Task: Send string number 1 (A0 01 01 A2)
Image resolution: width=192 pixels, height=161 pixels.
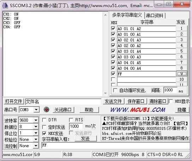Action: (x=182, y=29)
